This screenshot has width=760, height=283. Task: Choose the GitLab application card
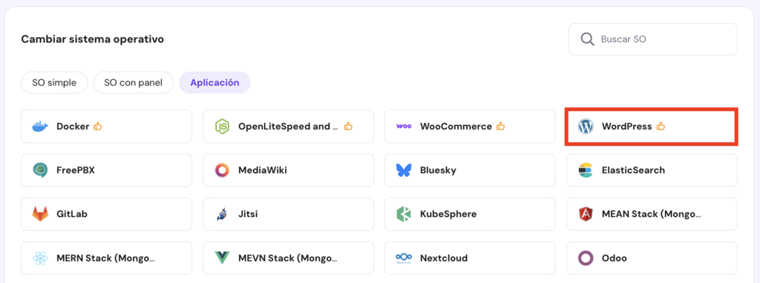point(107,214)
